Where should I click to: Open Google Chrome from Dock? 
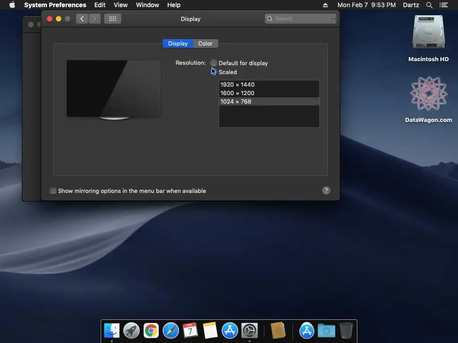click(x=151, y=331)
